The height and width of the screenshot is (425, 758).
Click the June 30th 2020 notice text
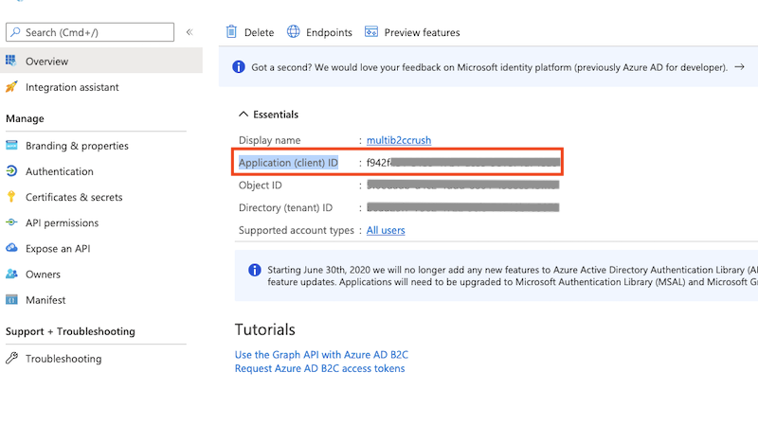[x=513, y=275]
